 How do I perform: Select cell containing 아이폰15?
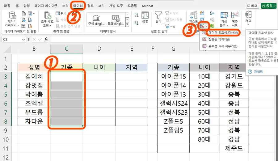pyautogui.click(x=173, y=76)
